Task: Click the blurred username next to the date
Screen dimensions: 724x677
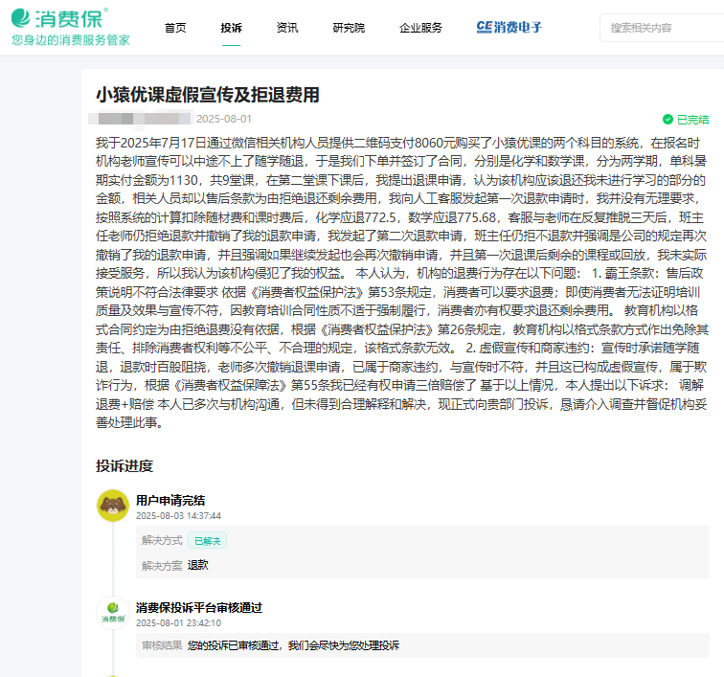Action: click(141, 119)
